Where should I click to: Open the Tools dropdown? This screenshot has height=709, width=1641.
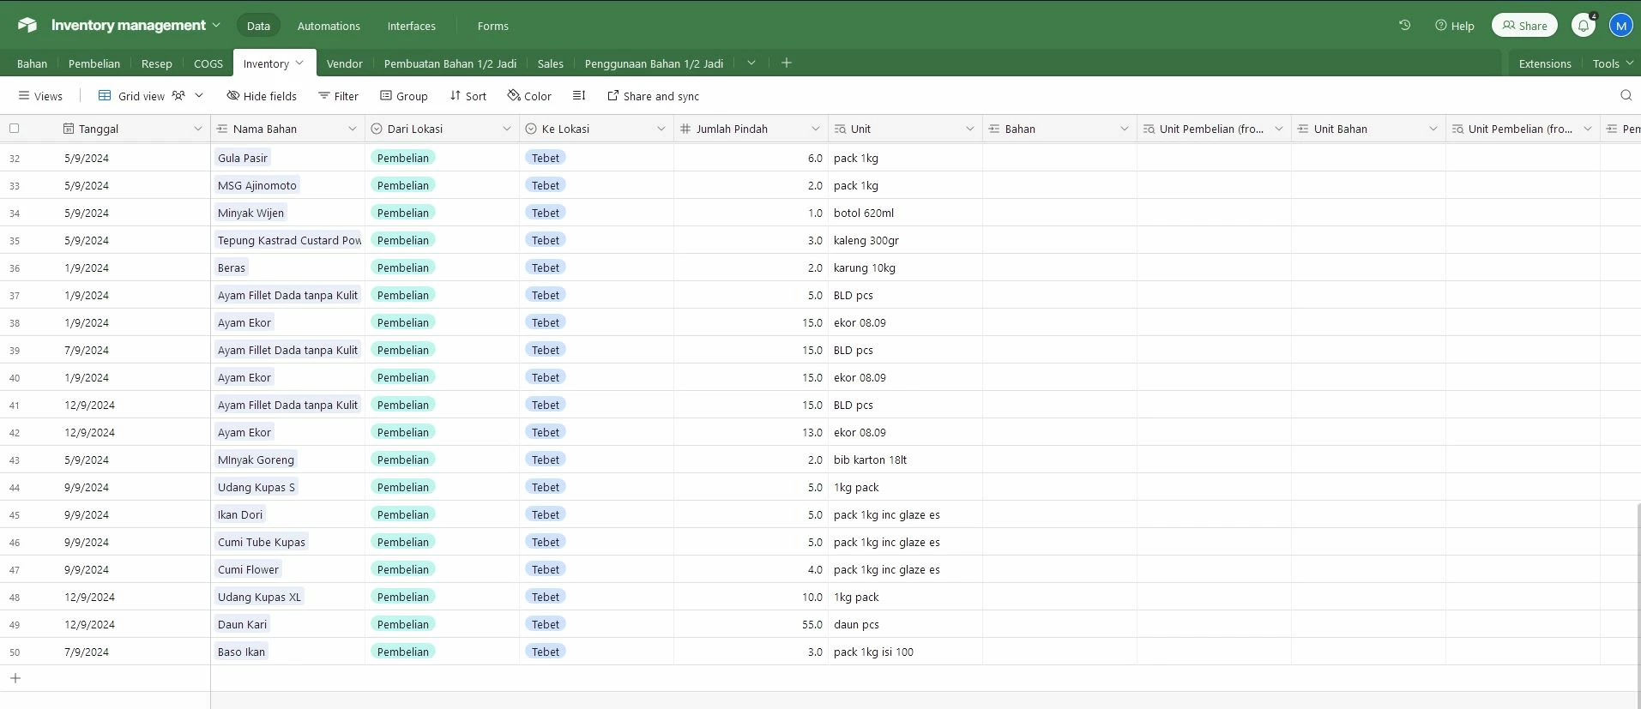click(1613, 63)
